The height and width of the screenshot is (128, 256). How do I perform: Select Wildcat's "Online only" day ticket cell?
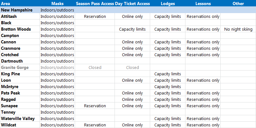click(132, 125)
